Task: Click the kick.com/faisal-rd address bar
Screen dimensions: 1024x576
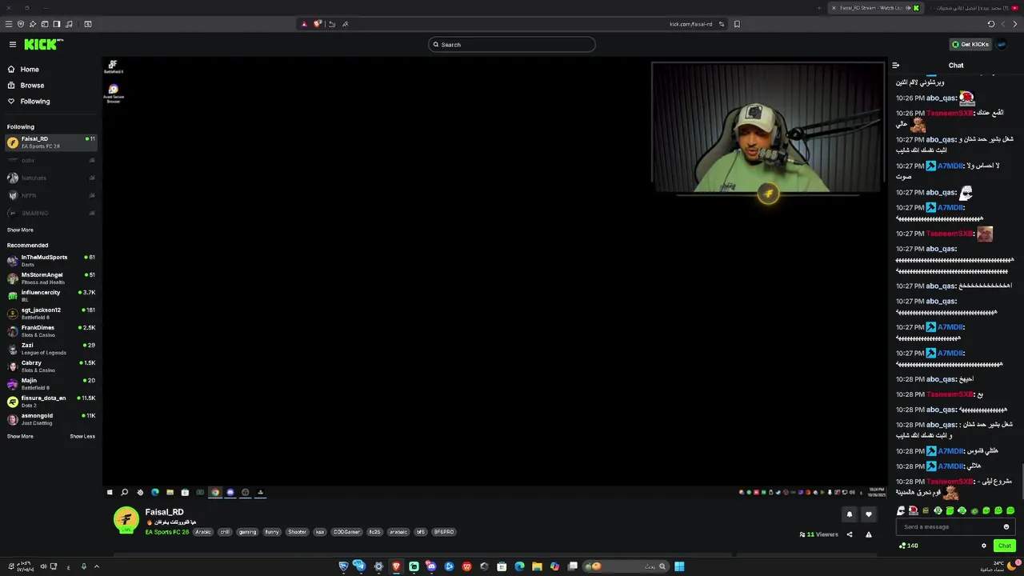Action: (x=690, y=24)
